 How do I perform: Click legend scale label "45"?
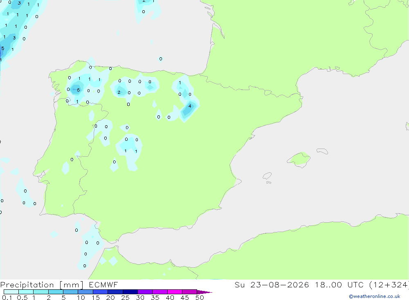(185, 298)
